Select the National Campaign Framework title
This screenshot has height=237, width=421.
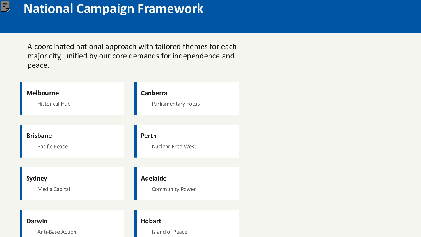[113, 9]
